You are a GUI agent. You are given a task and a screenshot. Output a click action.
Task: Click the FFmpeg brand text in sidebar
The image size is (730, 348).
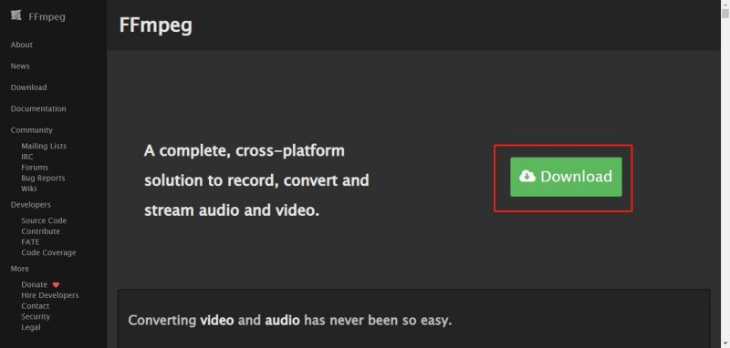pyautogui.click(x=47, y=16)
